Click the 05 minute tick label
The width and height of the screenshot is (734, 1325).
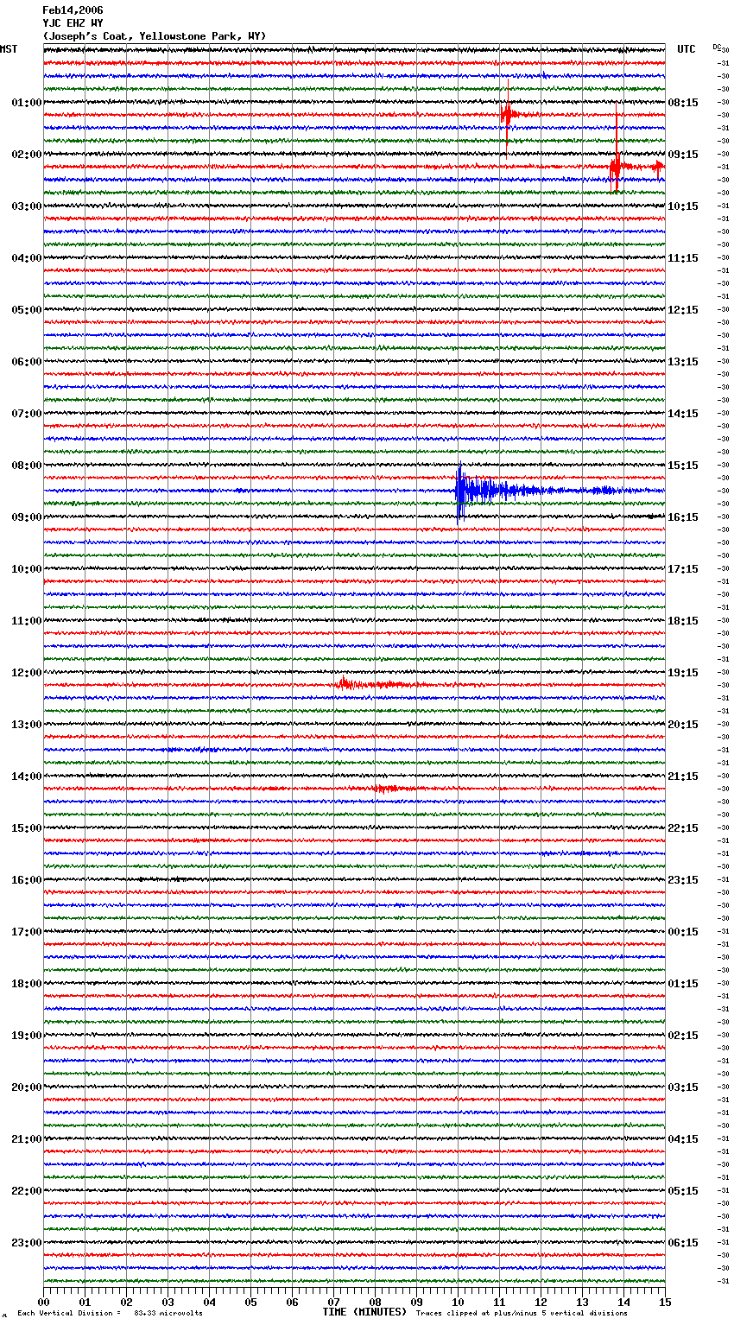[250, 1302]
